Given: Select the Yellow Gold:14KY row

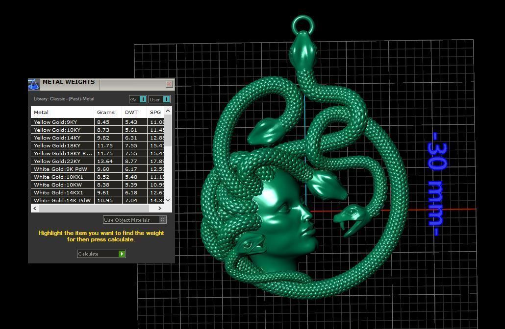Looking at the screenshot, I should click(x=98, y=138).
